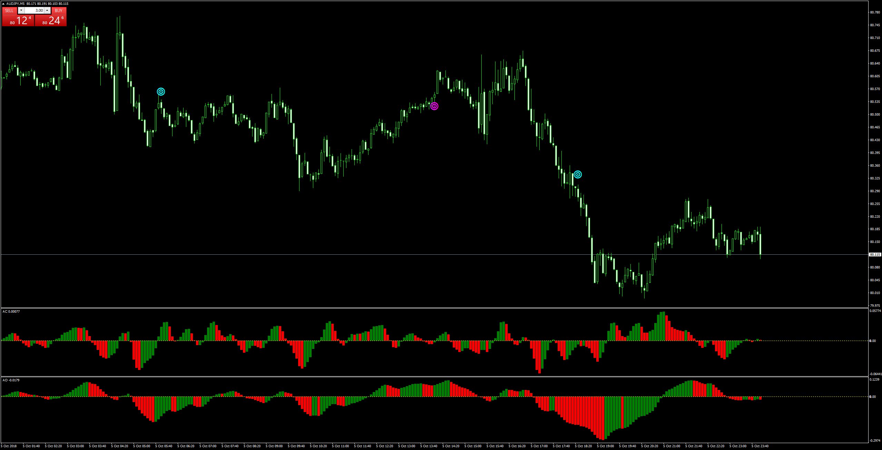Select the magenta target marker on chart
Screen dimensions: 882x450
click(x=434, y=106)
